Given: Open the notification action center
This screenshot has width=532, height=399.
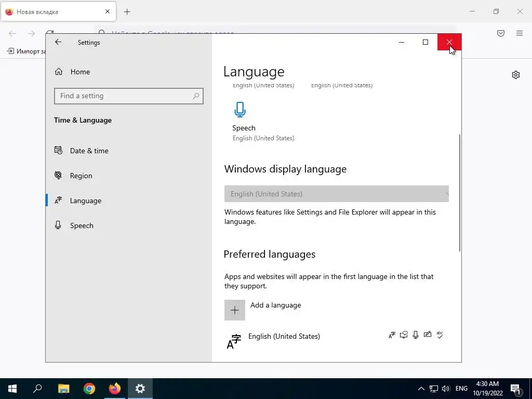Looking at the screenshot, I should pyautogui.click(x=515, y=389).
